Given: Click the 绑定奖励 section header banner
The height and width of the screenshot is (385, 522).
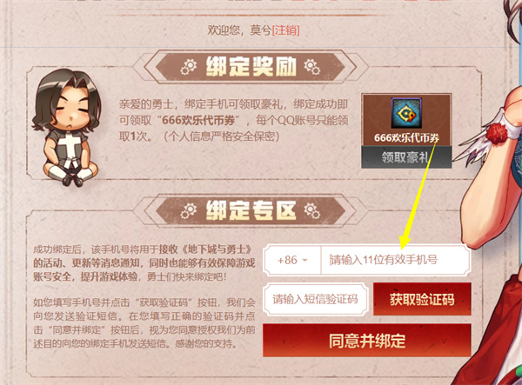Looking at the screenshot, I should [251, 67].
